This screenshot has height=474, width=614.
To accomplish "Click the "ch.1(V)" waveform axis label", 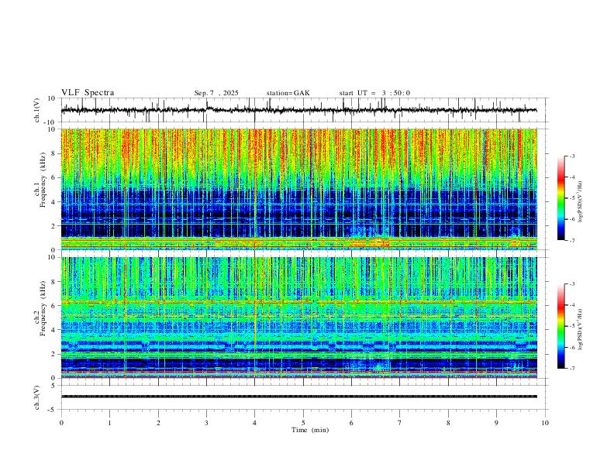I will click(x=37, y=110).
